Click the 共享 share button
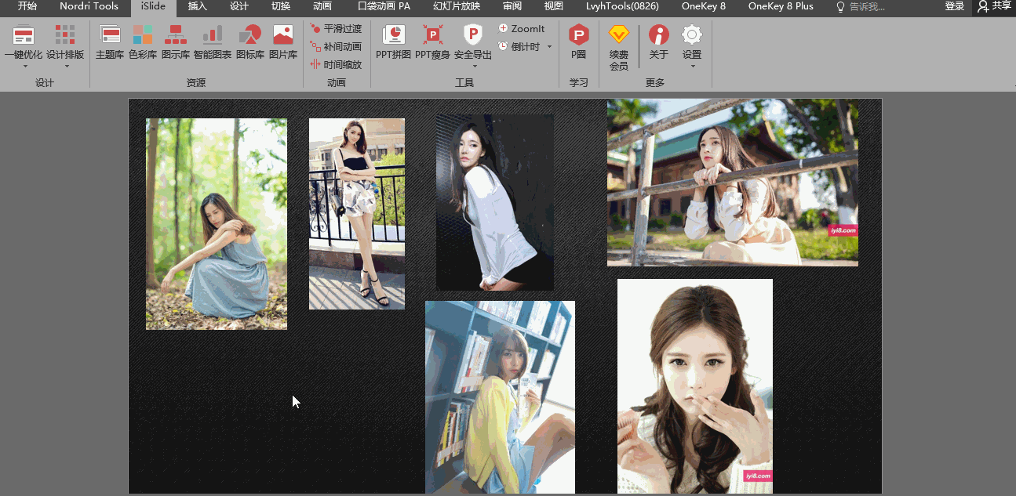The width and height of the screenshot is (1016, 496). coord(994,6)
